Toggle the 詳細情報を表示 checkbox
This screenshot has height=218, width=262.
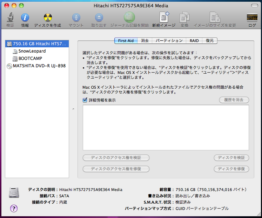click(85, 100)
